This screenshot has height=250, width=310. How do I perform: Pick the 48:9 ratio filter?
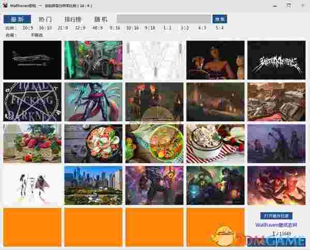(x=98, y=28)
